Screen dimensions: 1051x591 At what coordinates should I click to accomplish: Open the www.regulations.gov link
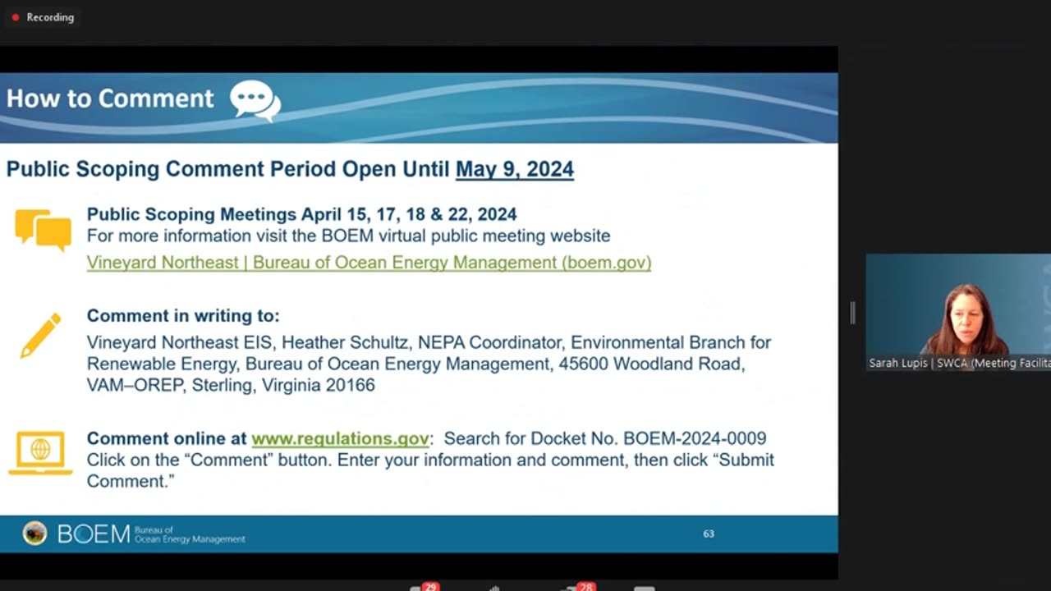[x=340, y=439]
